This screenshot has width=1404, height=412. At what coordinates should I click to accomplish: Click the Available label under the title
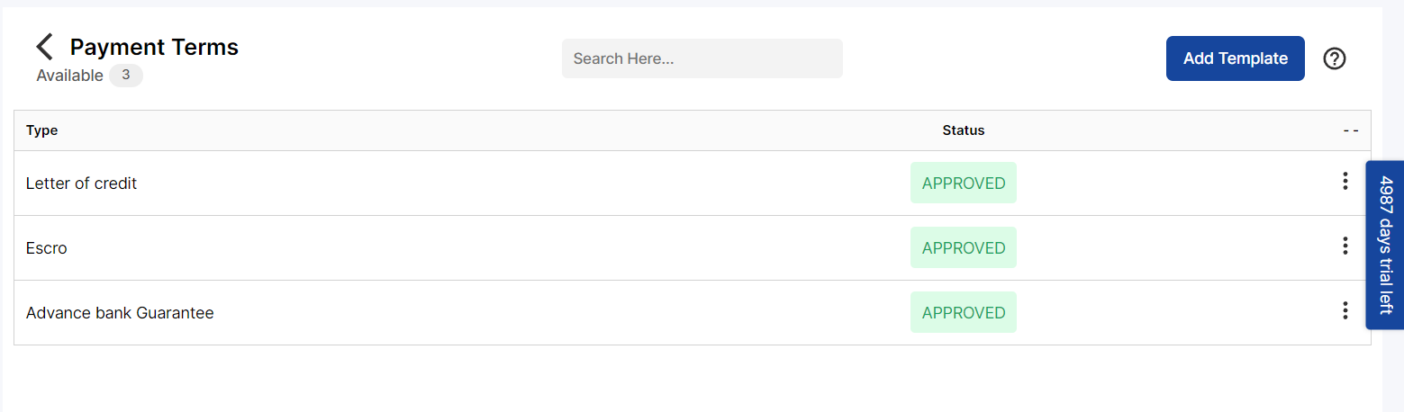tap(69, 76)
